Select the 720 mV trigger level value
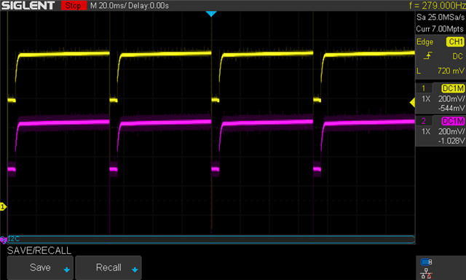Screen dimensions: 466x280 click(x=451, y=71)
